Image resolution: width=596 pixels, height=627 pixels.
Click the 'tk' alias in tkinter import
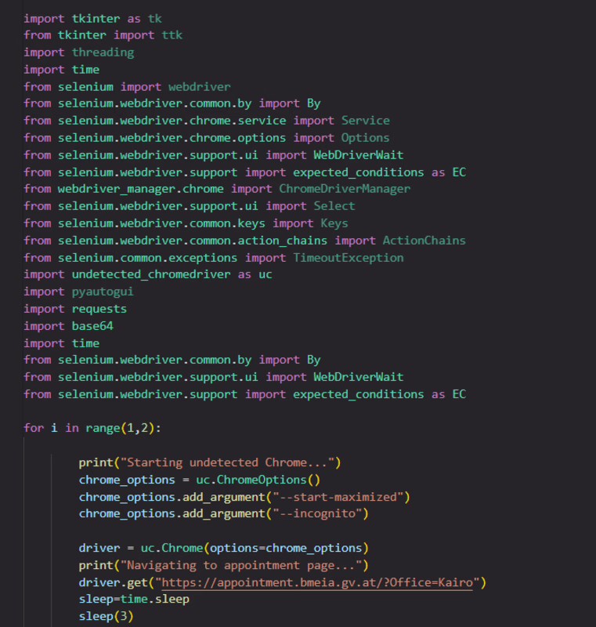[154, 19]
